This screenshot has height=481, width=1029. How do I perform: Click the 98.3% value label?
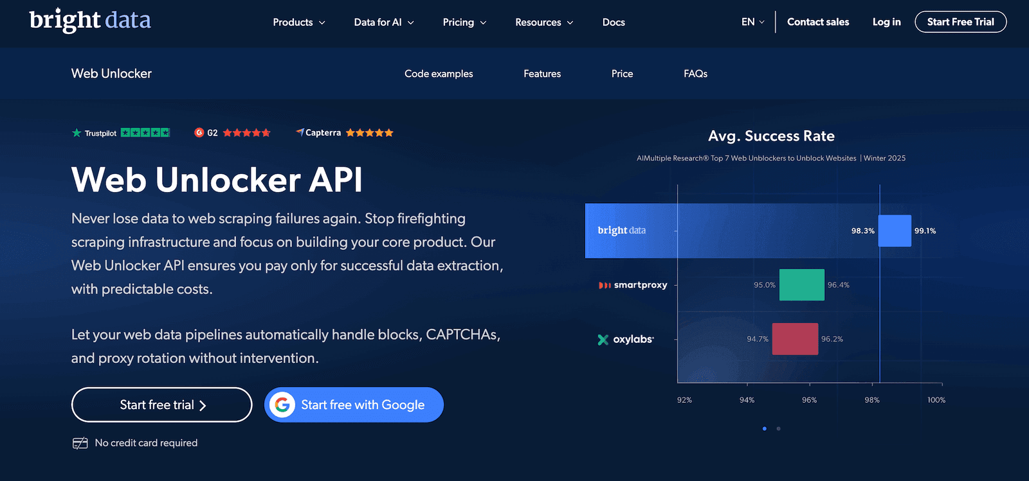point(863,231)
